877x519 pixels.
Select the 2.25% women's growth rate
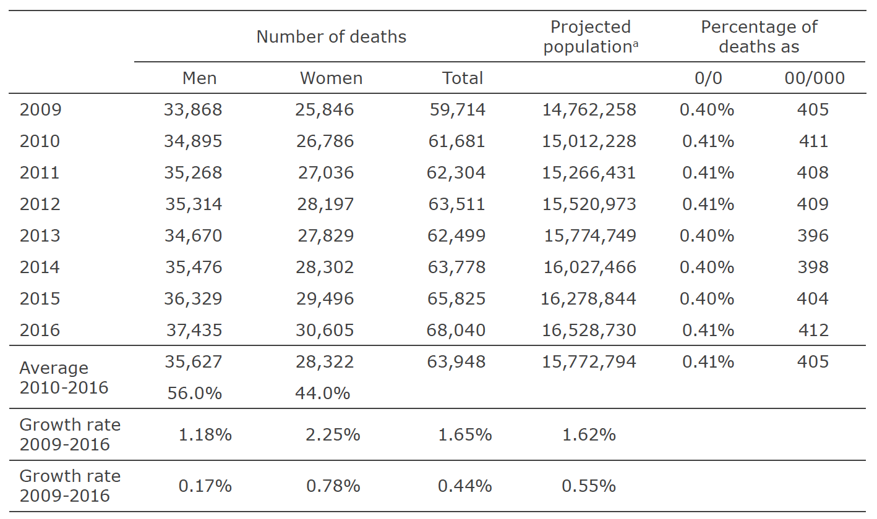click(x=333, y=435)
